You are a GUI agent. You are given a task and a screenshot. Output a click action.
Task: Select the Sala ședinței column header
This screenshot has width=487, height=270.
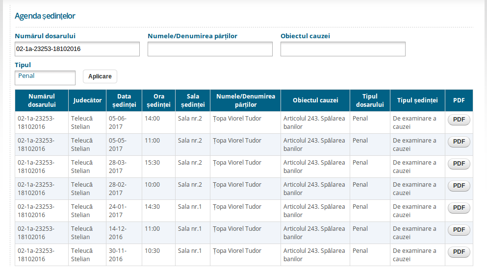[193, 100]
